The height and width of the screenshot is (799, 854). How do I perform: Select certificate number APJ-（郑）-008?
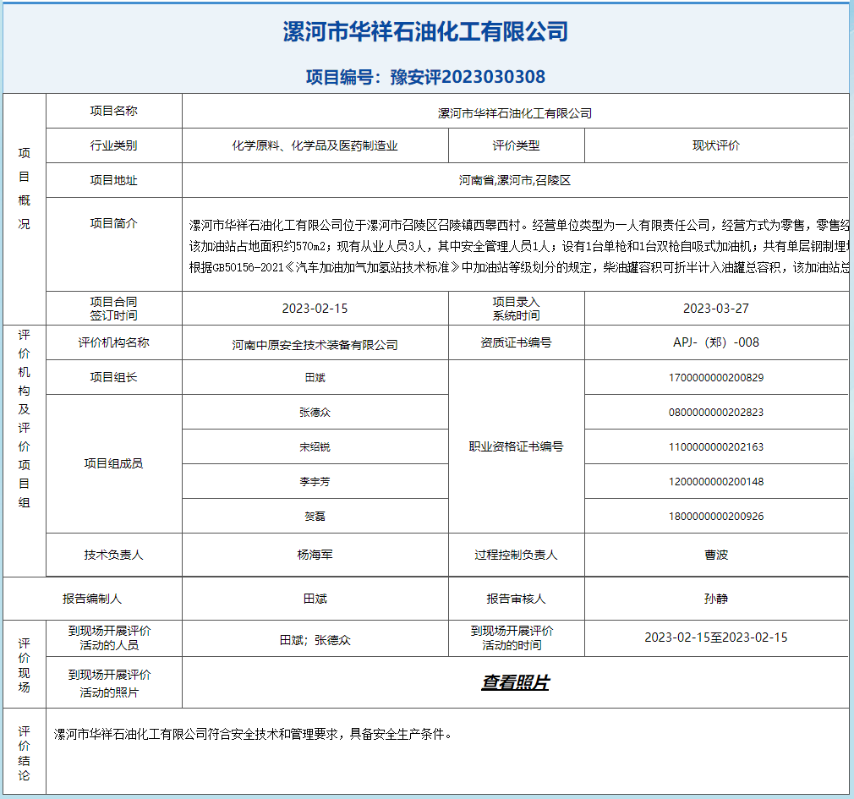715,342
